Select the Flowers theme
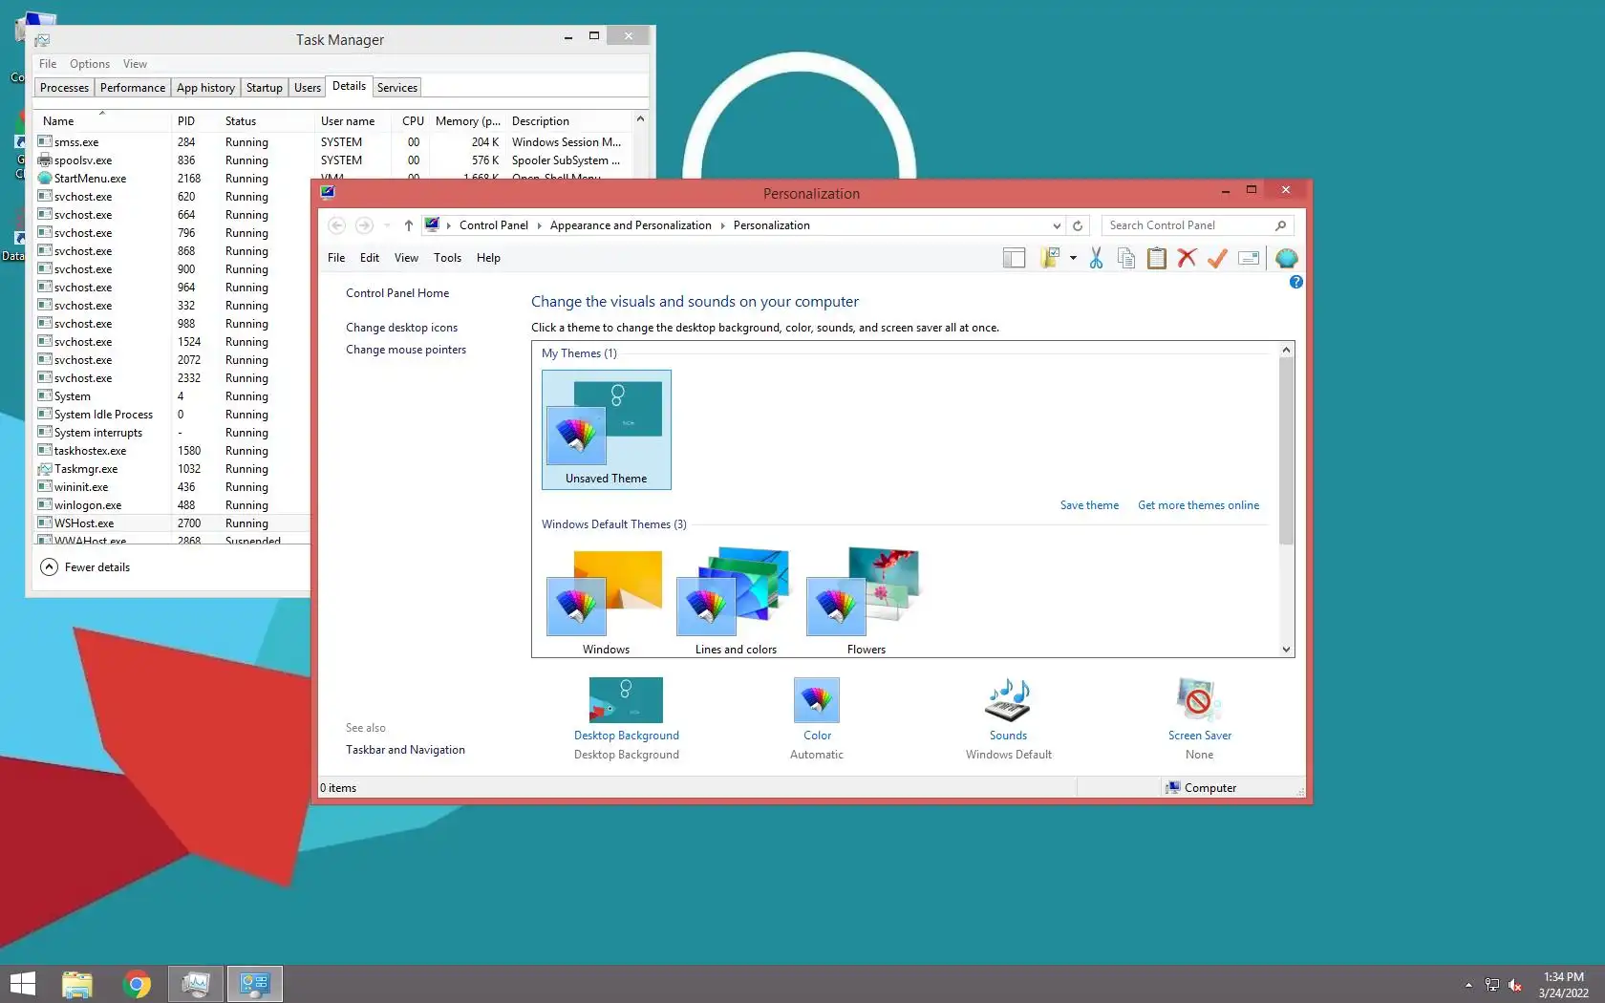 pyautogui.click(x=866, y=601)
